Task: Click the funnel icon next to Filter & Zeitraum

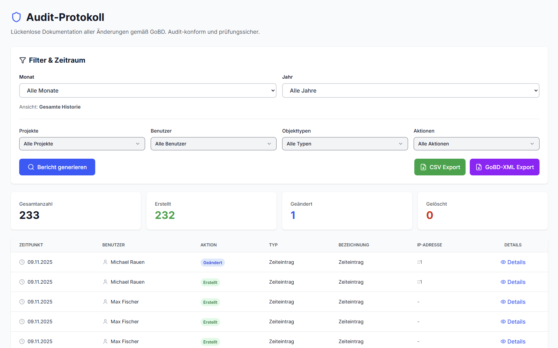Action: click(23, 60)
